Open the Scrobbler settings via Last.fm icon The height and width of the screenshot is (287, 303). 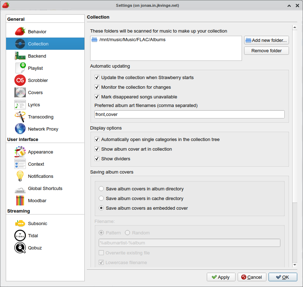click(x=20, y=80)
